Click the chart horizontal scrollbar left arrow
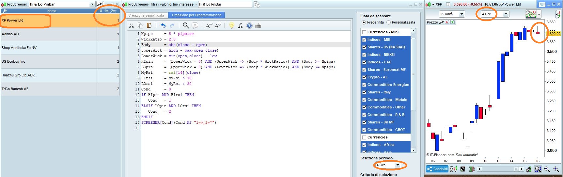The height and width of the screenshot is (177, 563). (479, 169)
